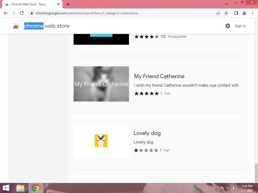The height and width of the screenshot is (193, 258).
Task: Click the lock icon in address bar
Action: (x=32, y=13)
